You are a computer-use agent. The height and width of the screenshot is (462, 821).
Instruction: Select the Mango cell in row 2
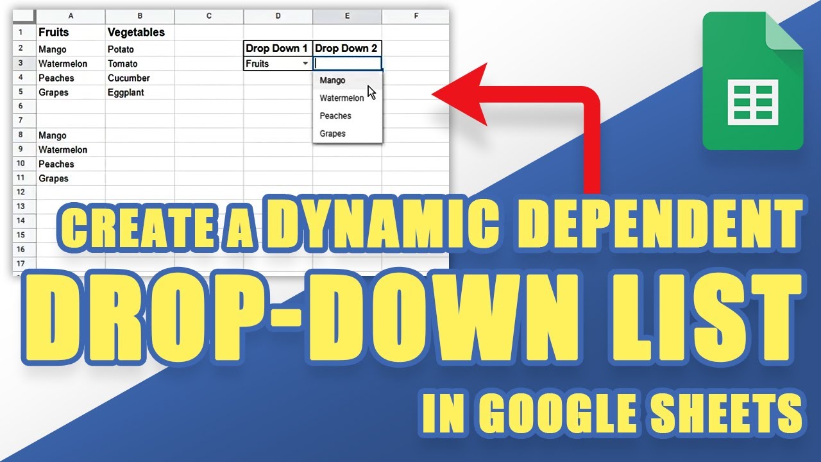[x=71, y=49]
